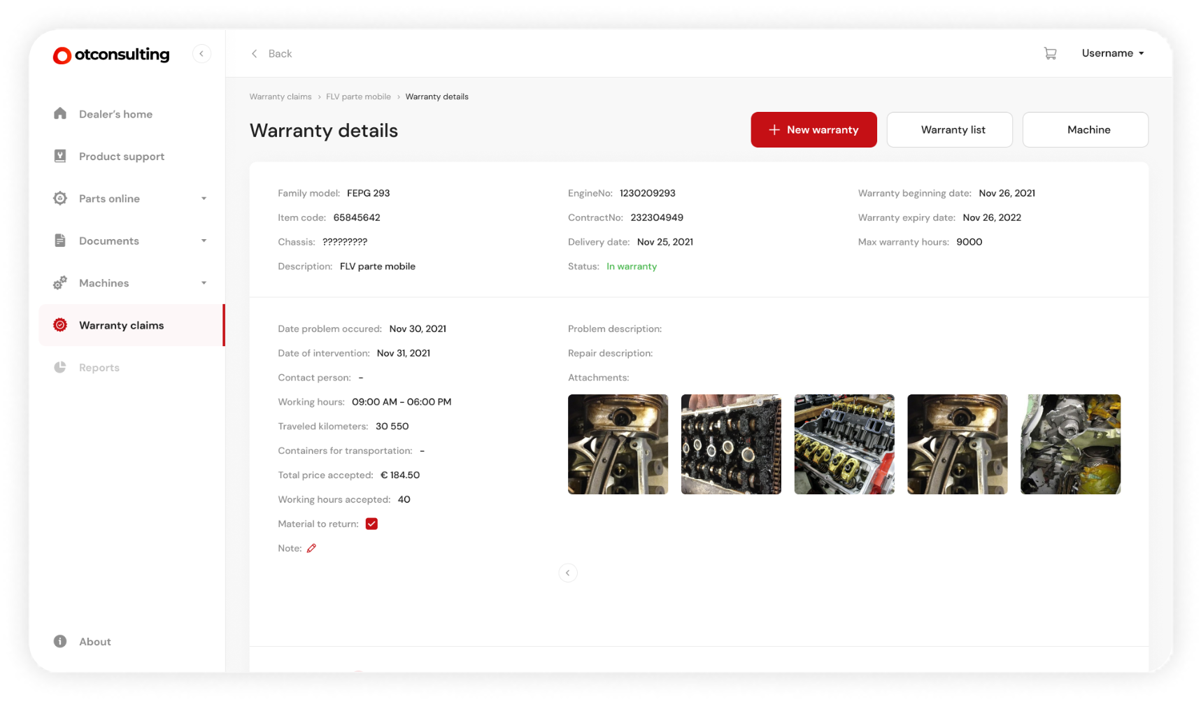Screen dimensions: 1201x702
Task: Click the Dealer's home house icon
Action: (x=60, y=113)
